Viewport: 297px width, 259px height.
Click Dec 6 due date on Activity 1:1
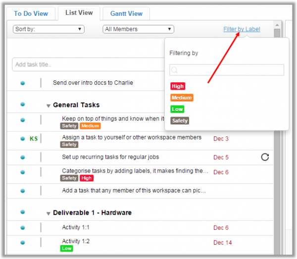(x=221, y=227)
